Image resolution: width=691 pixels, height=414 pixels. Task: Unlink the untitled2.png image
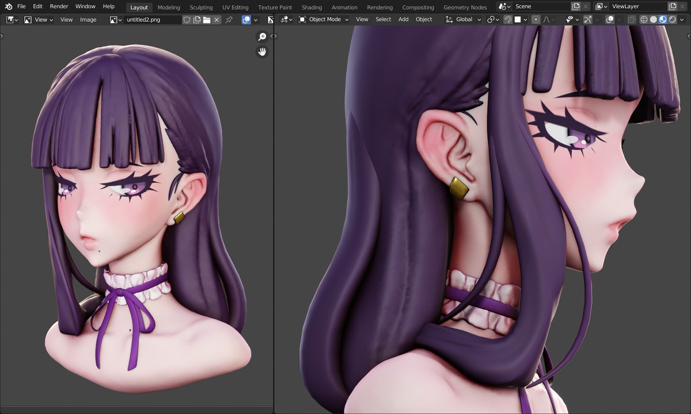[x=217, y=20]
